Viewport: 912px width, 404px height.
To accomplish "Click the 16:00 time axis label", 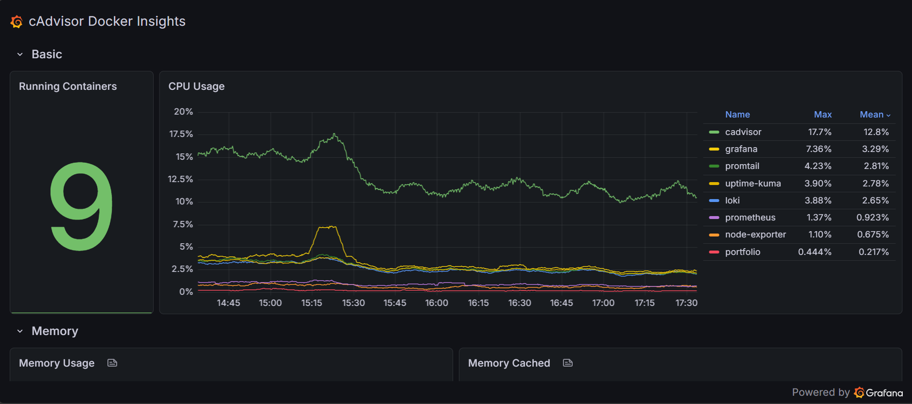I will point(437,303).
